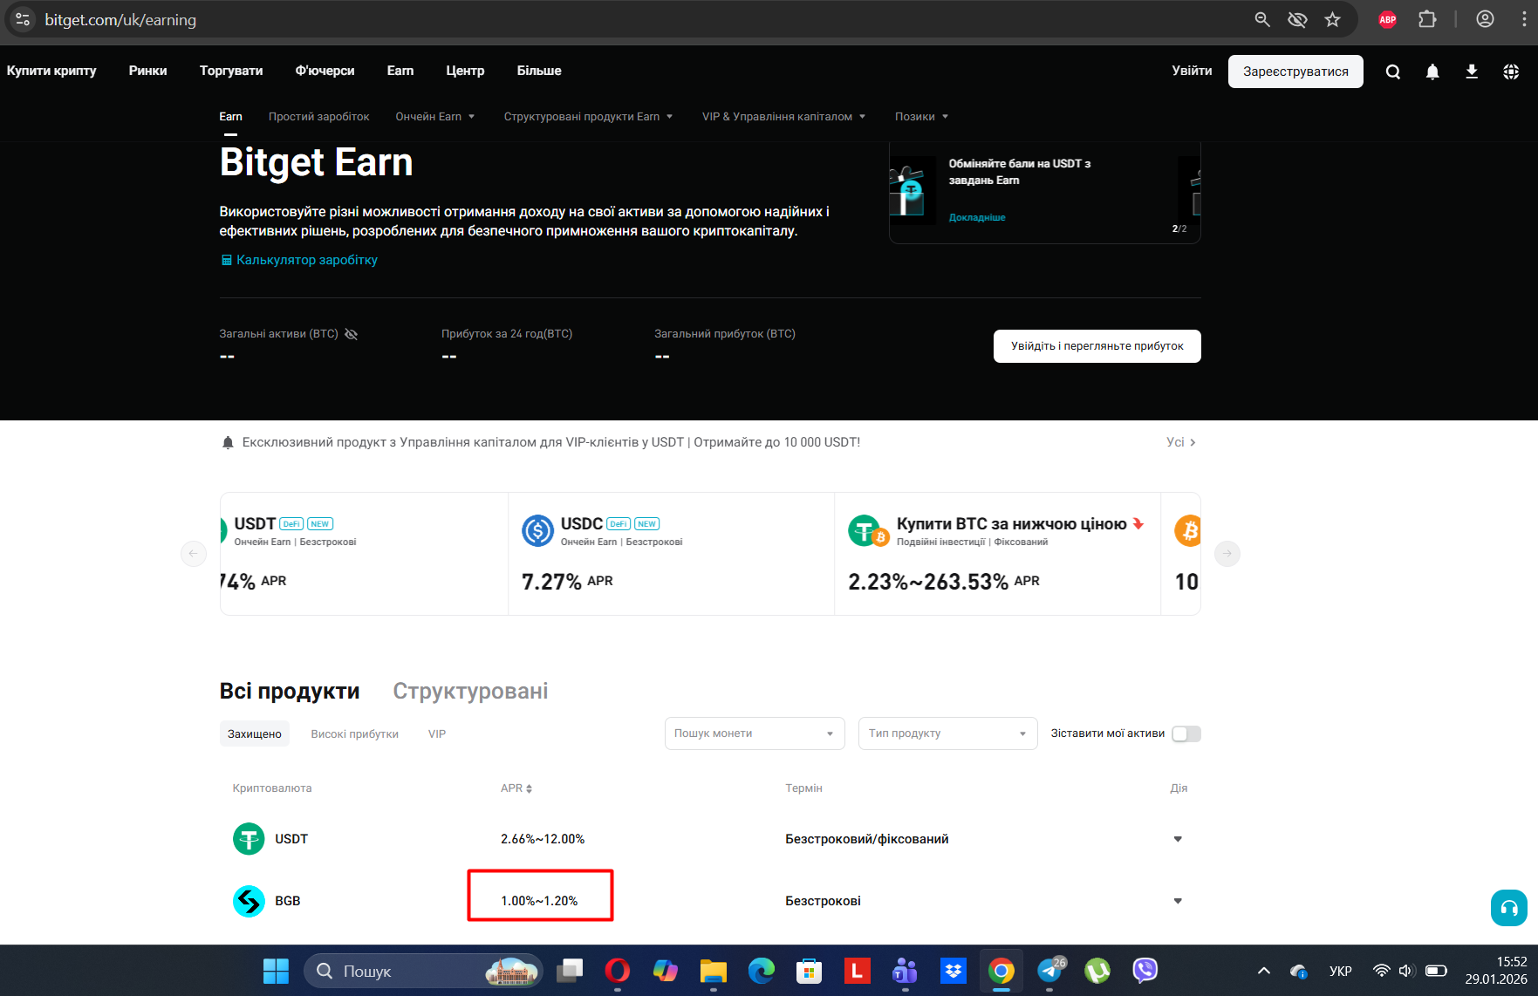
Task: Show hidden system tray icons chevron
Action: tap(1263, 971)
